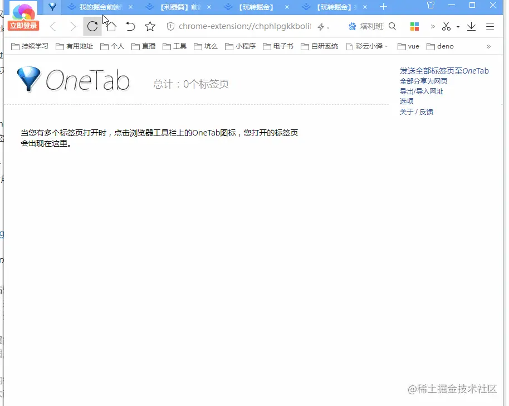
Task: Click the search magnifier icon
Action: [x=392, y=26]
